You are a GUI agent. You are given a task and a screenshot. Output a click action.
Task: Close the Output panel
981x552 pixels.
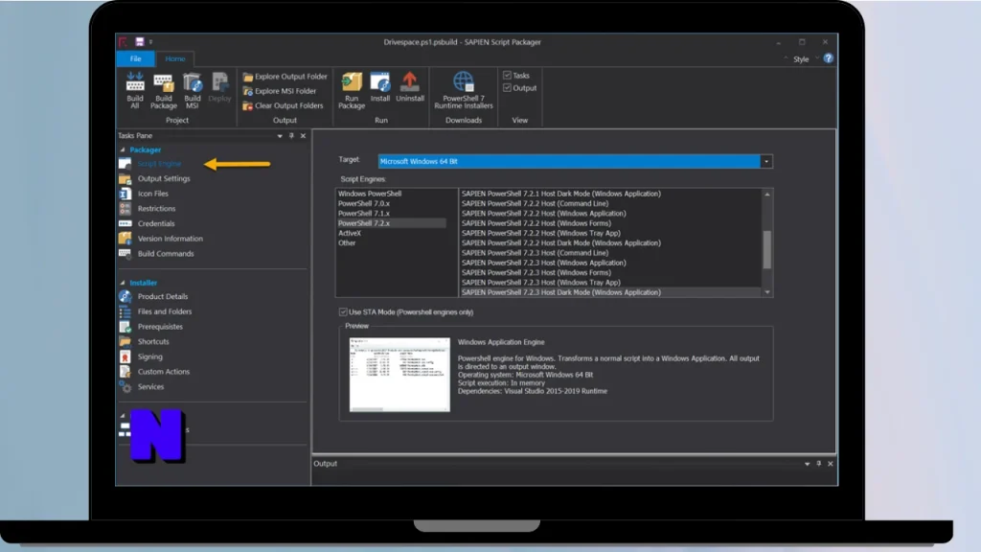(x=831, y=464)
